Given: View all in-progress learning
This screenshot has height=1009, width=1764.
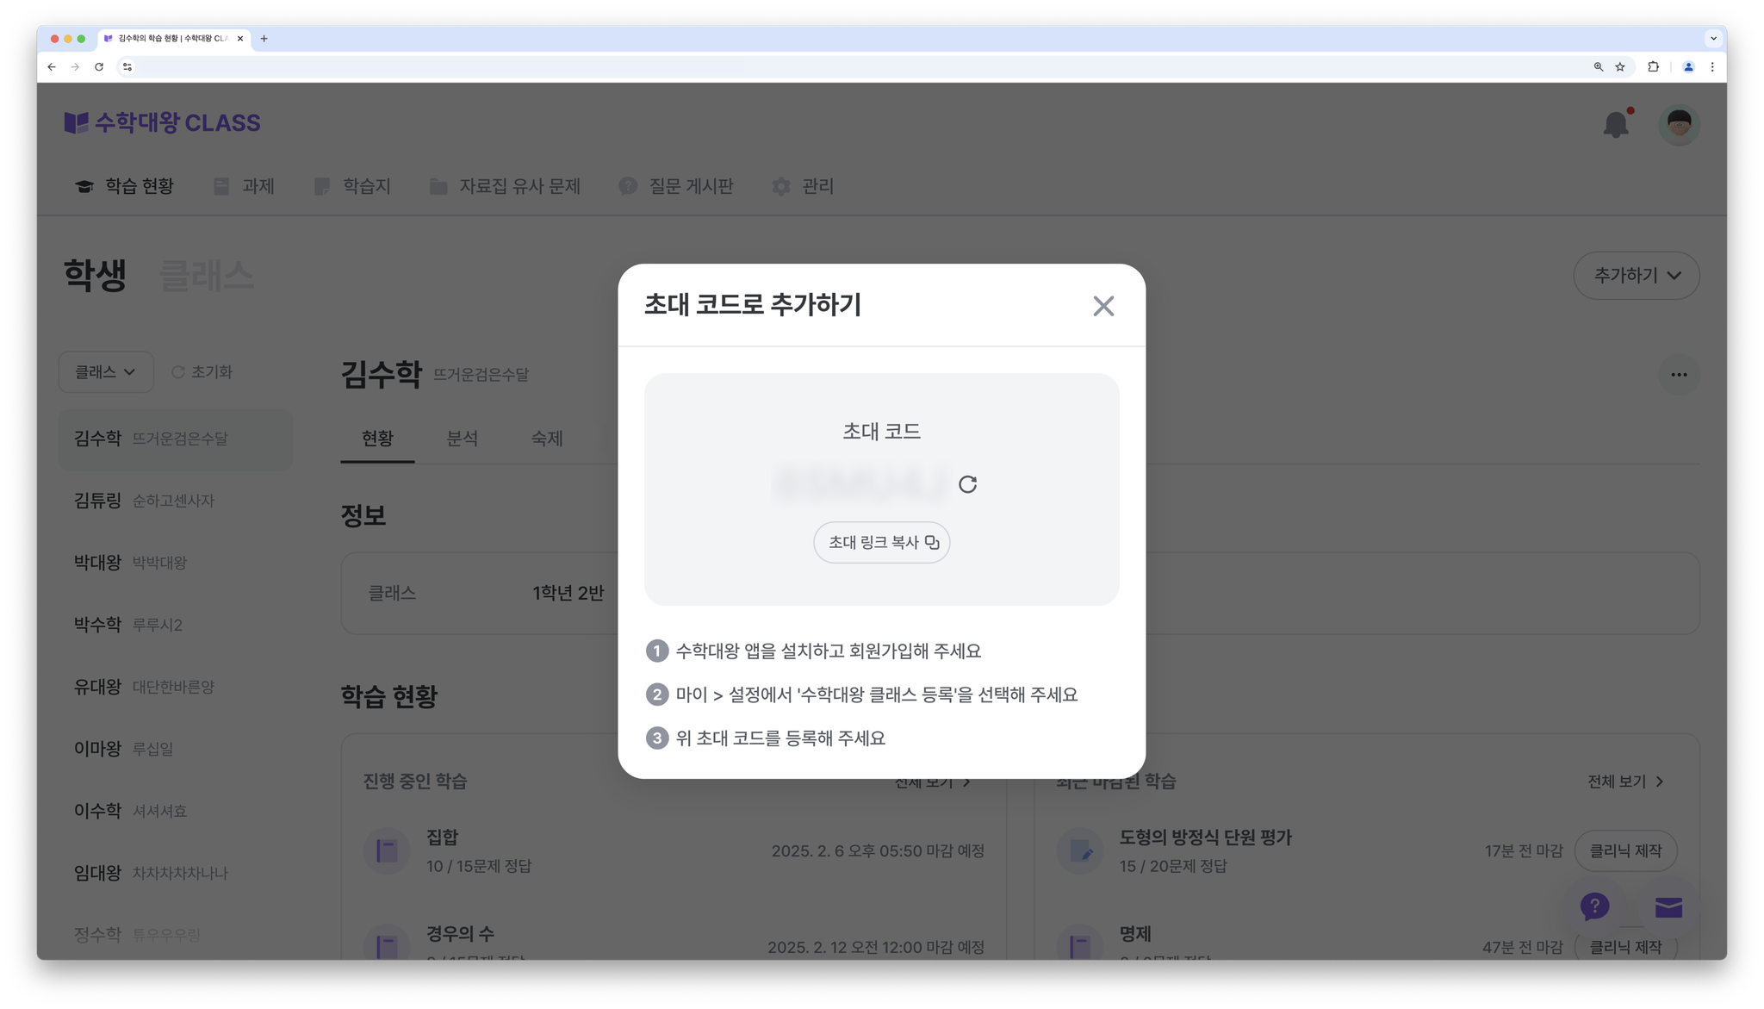Looking at the screenshot, I should click(933, 782).
